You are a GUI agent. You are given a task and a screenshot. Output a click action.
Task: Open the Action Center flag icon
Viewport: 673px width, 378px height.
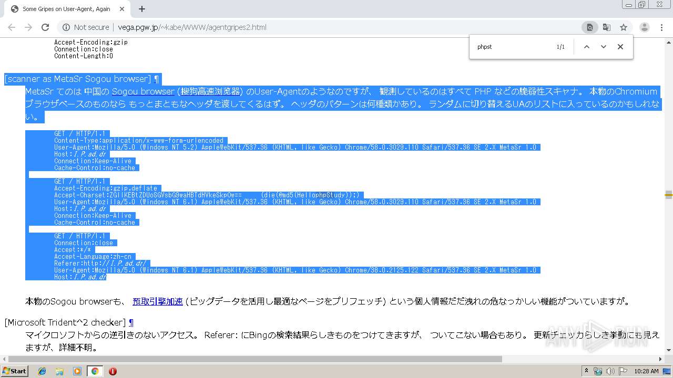tap(623, 371)
